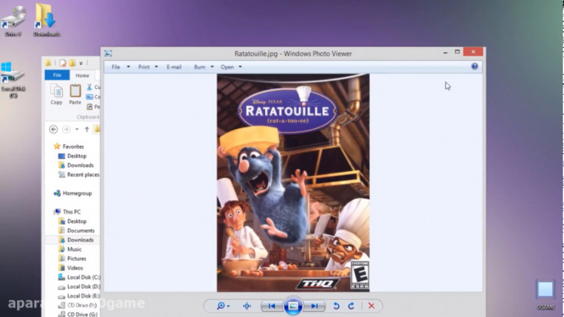Open Photo Viewer help icon
This screenshot has width=564, height=317.
pos(474,66)
